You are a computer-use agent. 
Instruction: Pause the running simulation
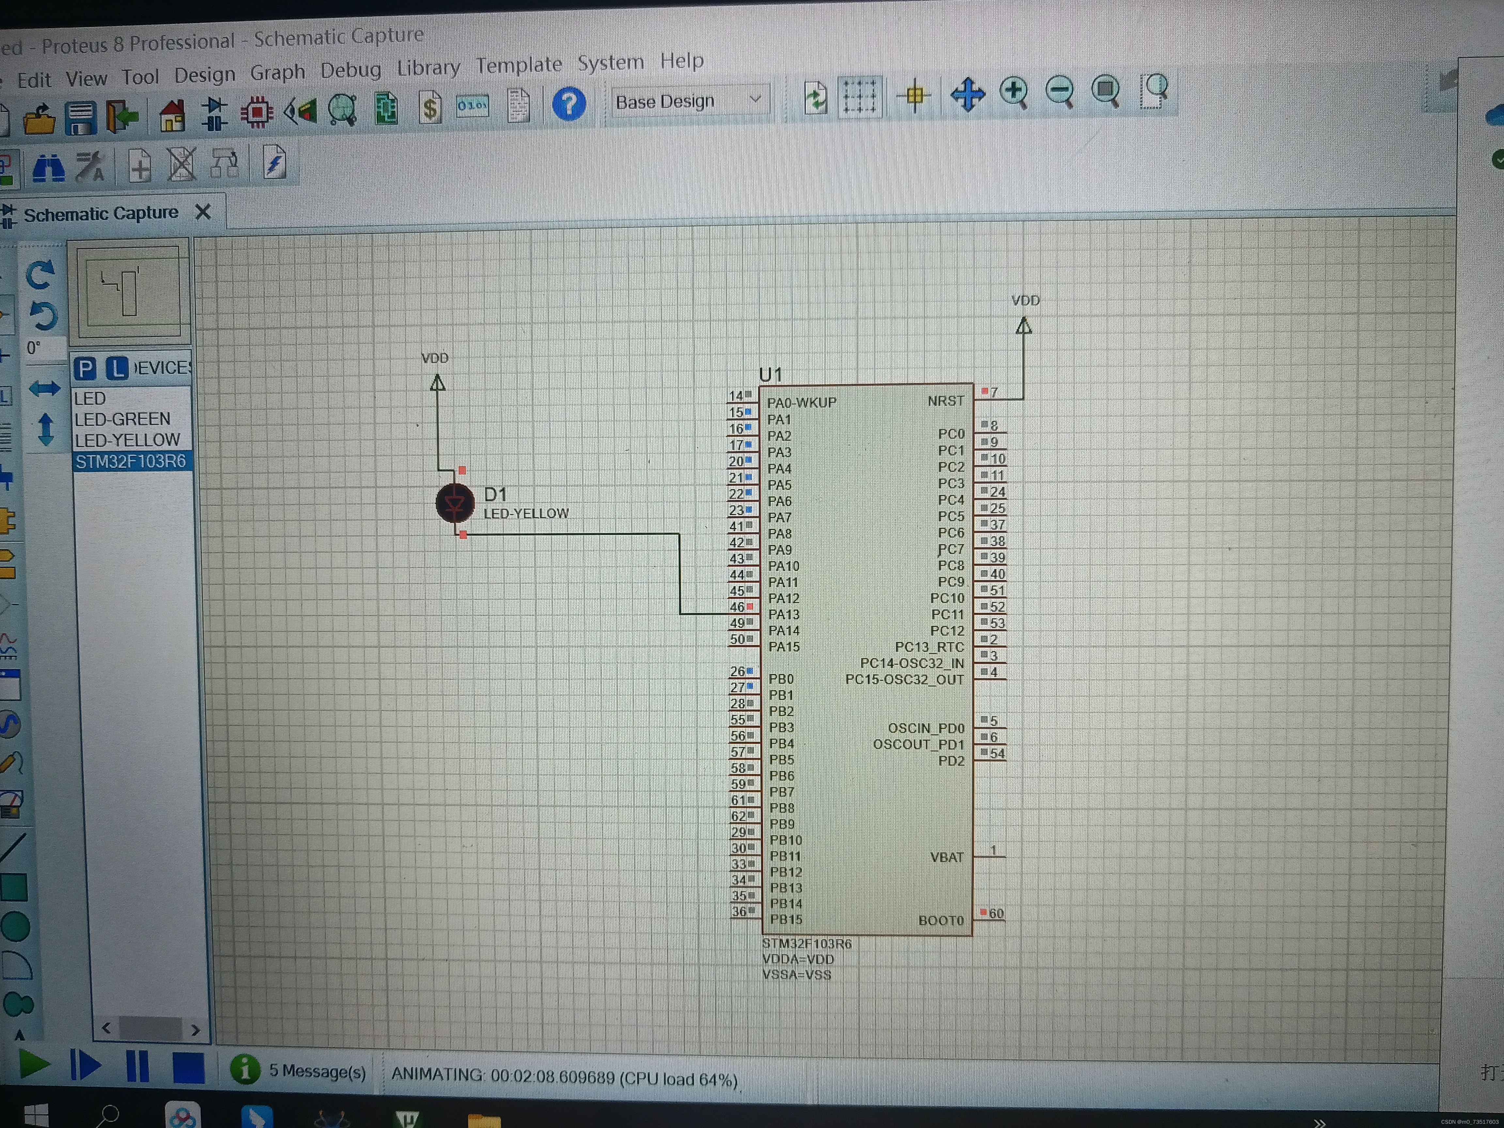tap(137, 1065)
